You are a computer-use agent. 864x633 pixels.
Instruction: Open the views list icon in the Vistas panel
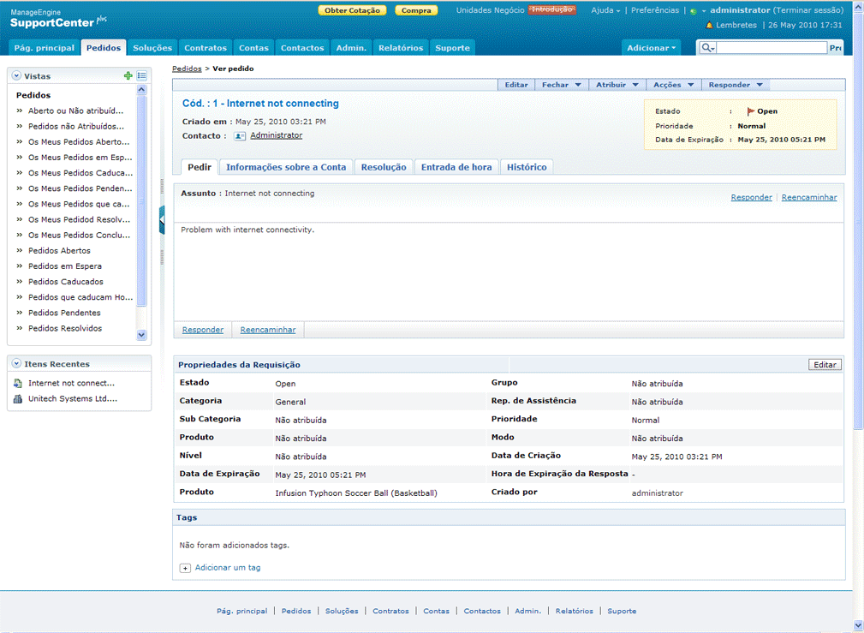(x=141, y=76)
